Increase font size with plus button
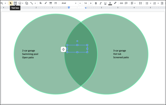Screen dimensions: 166x105 coord(91,3)
